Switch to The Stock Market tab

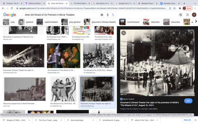pyautogui.click(x=80, y=3)
